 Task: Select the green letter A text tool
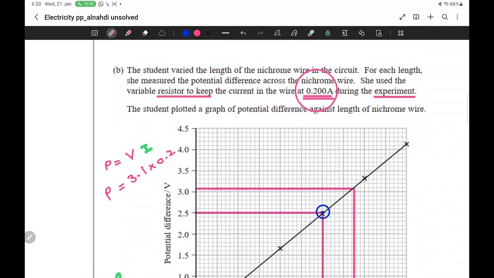tap(328, 33)
